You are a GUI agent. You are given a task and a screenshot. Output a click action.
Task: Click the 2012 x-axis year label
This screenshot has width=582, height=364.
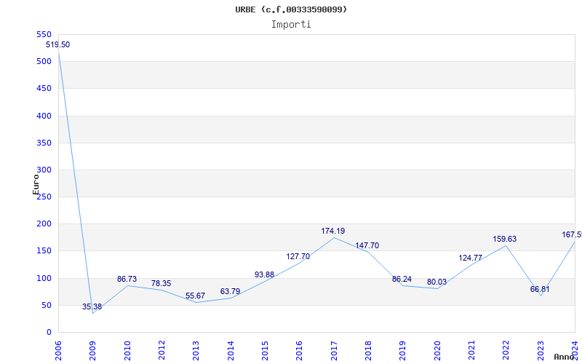click(162, 351)
